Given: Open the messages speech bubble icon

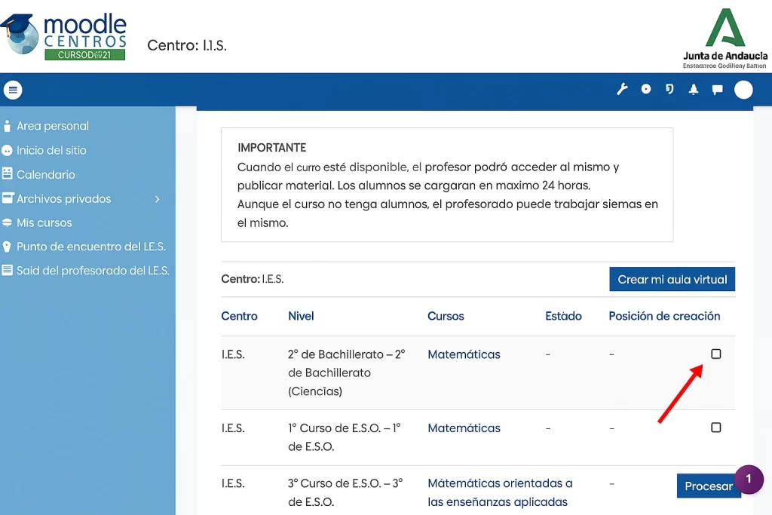Looking at the screenshot, I should (x=717, y=89).
